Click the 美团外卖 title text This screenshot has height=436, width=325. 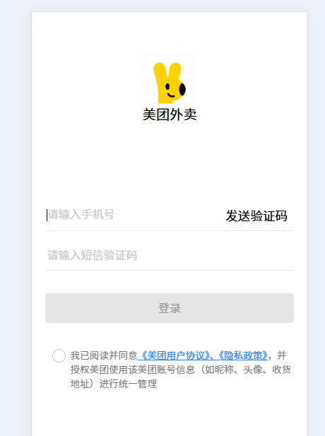[x=170, y=114]
